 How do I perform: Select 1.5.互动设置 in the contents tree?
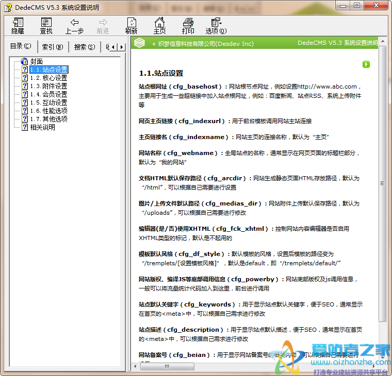tap(49, 102)
